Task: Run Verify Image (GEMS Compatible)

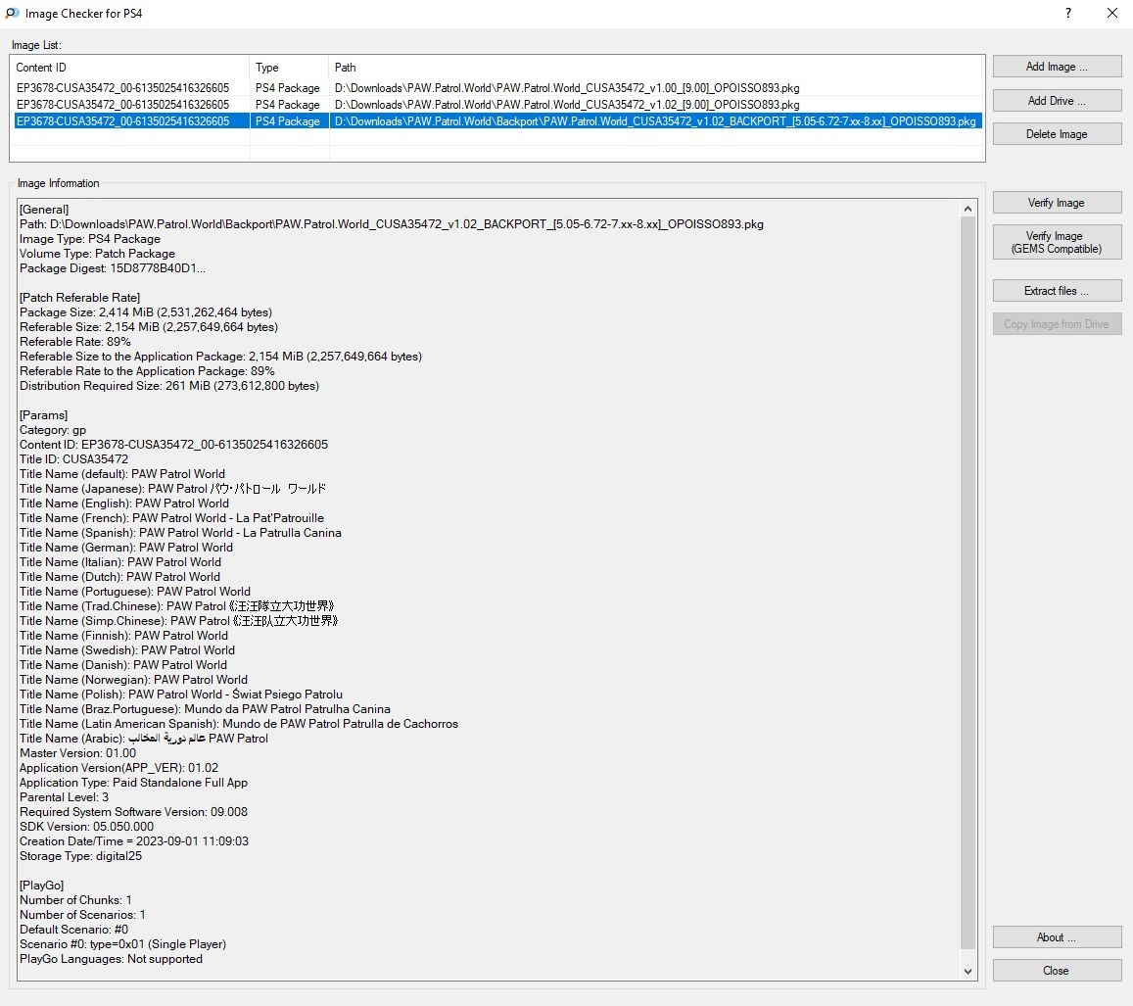Action: pyautogui.click(x=1057, y=242)
